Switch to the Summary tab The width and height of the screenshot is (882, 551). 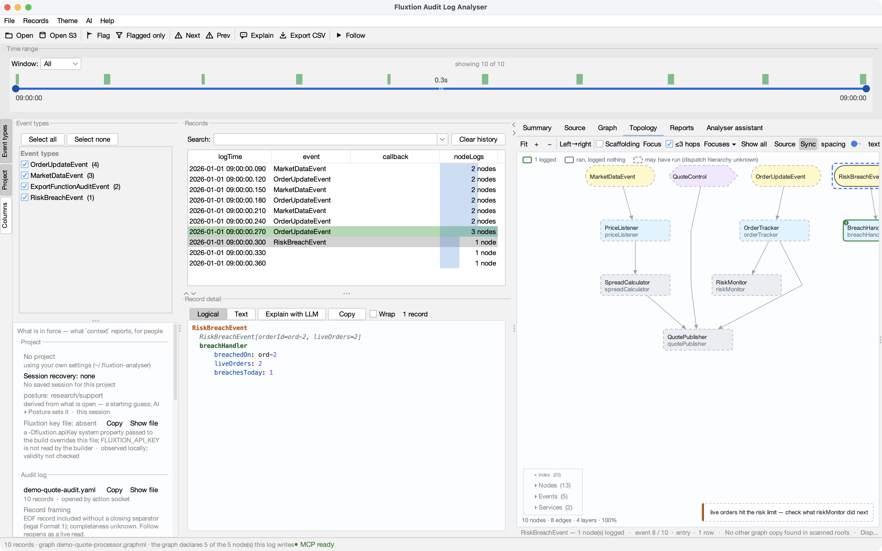coord(537,128)
